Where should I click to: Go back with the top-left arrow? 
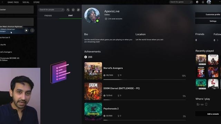coord(2,2)
